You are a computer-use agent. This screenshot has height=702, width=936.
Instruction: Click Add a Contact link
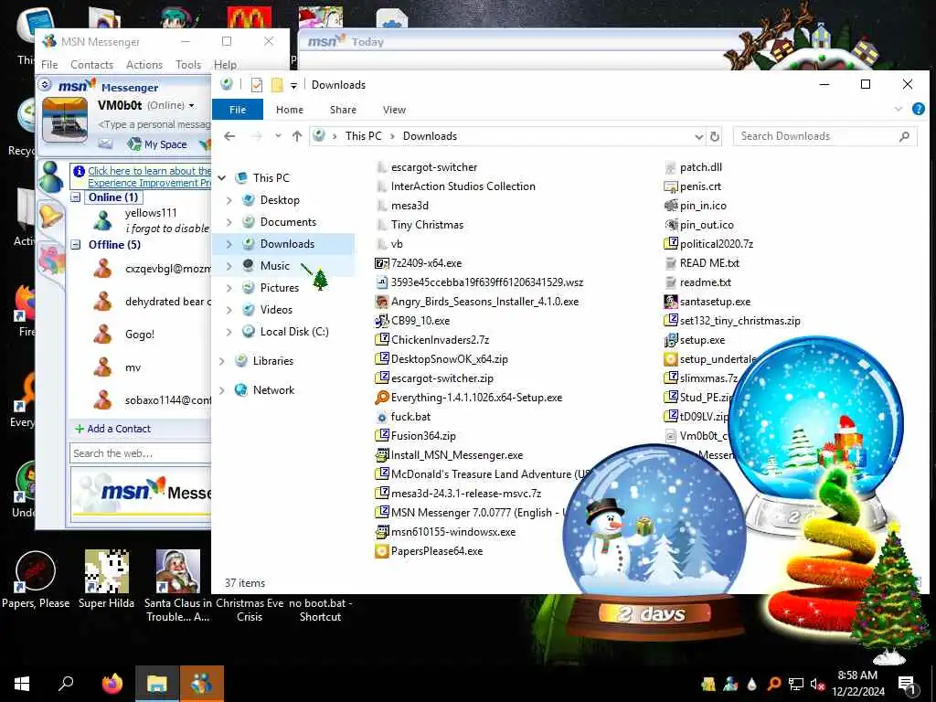(x=112, y=429)
